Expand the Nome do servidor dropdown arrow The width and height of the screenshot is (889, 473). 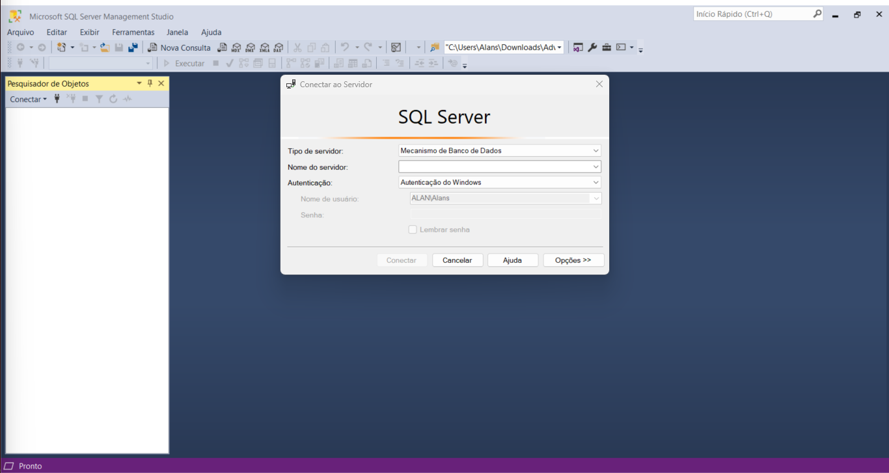[596, 167]
